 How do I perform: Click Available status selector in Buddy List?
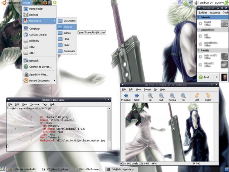click(206, 77)
